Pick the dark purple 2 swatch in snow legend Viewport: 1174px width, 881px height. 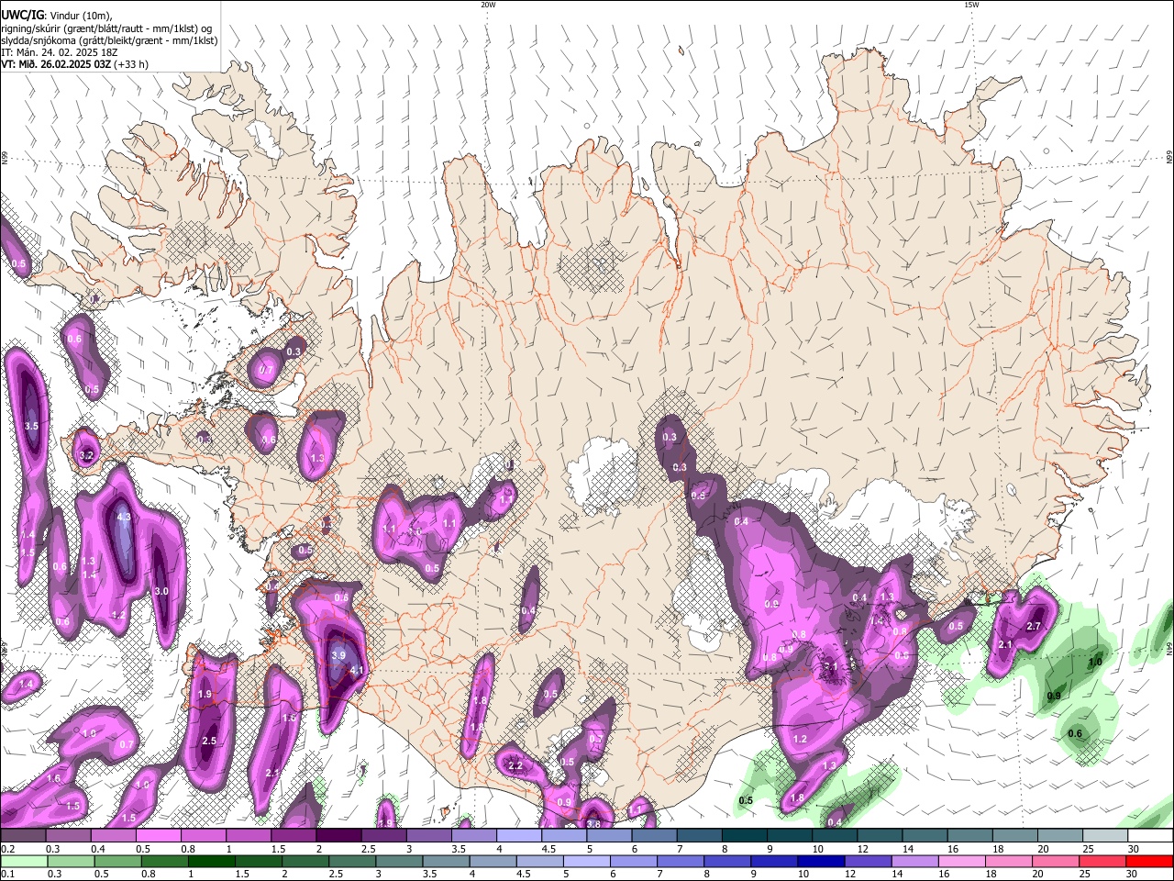(340, 836)
